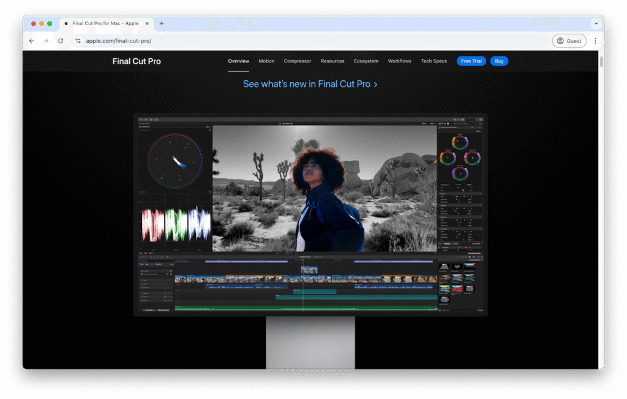The height and width of the screenshot is (399, 627).
Task: Reload the Final Cut Pro page
Action: 61,41
